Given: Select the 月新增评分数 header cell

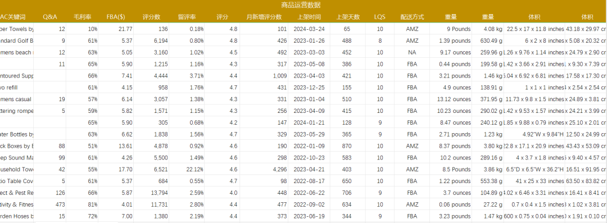Looking at the screenshot, I should tap(264, 17).
